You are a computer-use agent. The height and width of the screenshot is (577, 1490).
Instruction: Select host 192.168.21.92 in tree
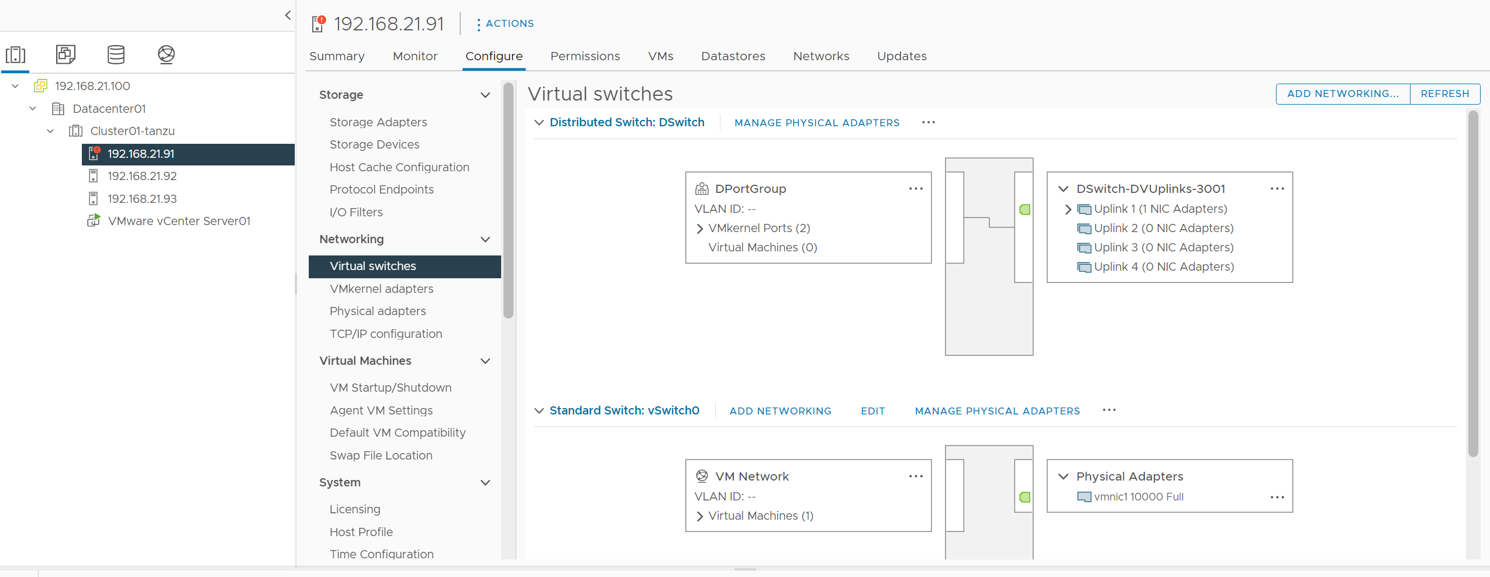142,176
